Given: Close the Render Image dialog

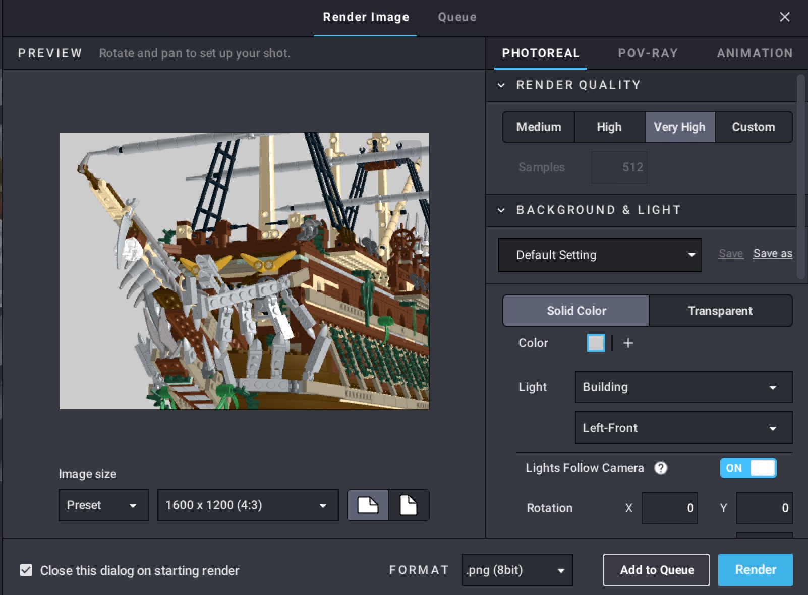Looking at the screenshot, I should [784, 17].
